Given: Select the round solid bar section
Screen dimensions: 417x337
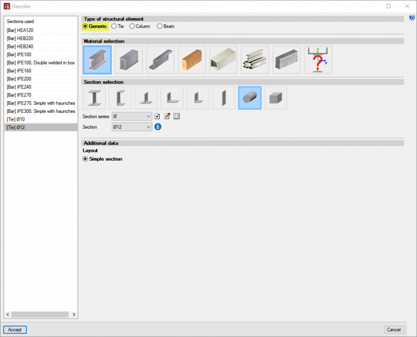Looking at the screenshot, I should (250, 98).
